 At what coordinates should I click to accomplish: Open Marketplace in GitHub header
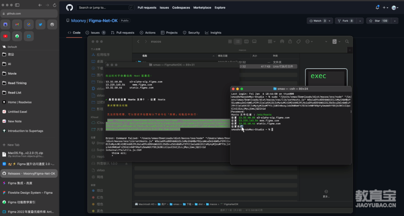pyautogui.click(x=202, y=8)
